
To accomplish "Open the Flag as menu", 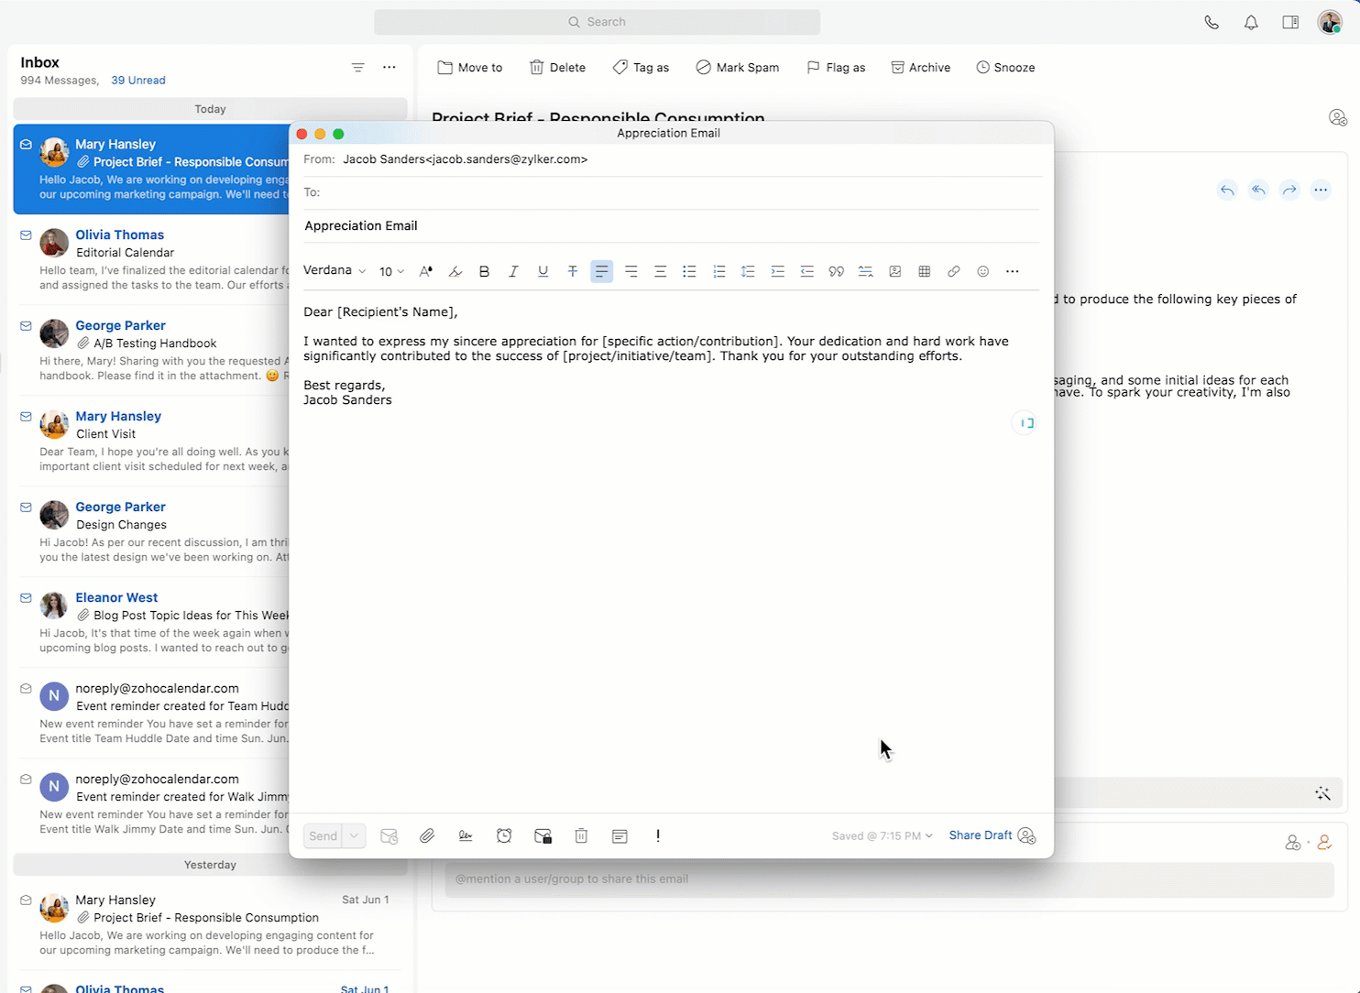I will [836, 68].
